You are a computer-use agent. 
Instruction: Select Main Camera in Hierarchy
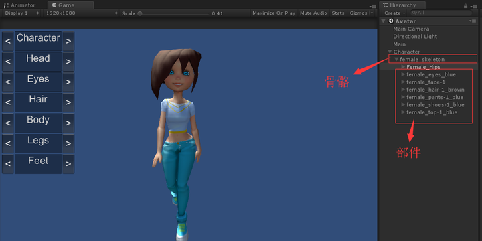411,29
